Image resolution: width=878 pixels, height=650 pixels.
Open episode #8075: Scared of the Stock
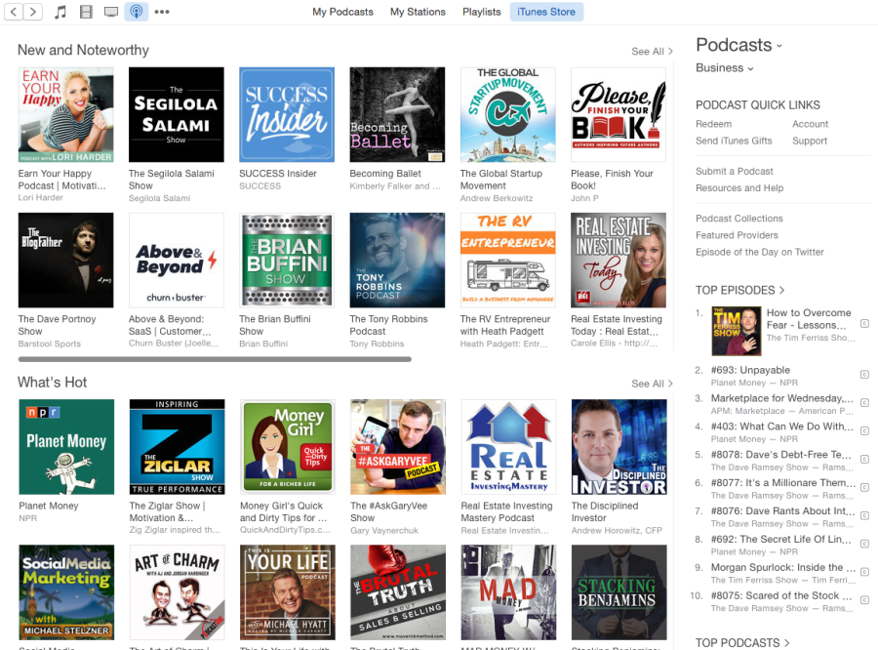click(x=781, y=595)
